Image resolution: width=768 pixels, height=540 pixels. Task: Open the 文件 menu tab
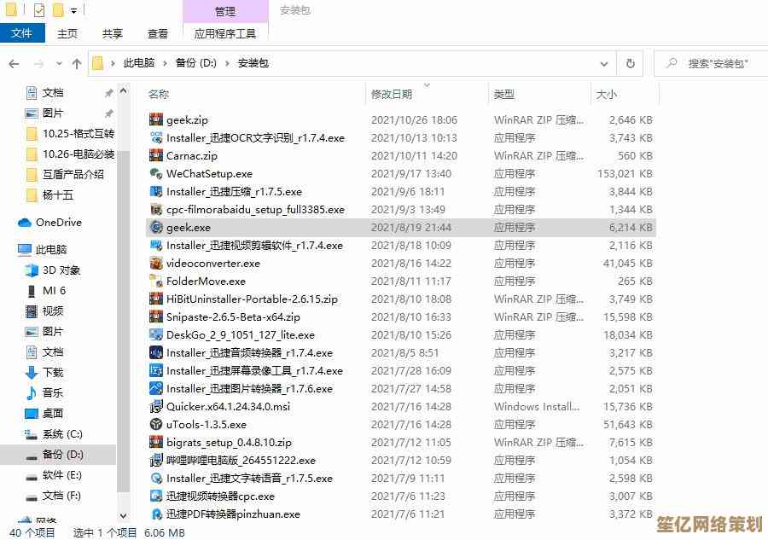click(x=21, y=33)
